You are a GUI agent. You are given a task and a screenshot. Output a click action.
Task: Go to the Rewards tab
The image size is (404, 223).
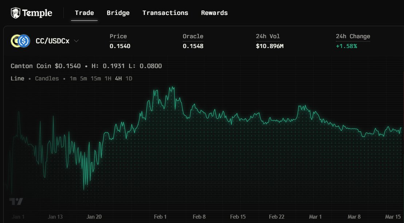[214, 13]
